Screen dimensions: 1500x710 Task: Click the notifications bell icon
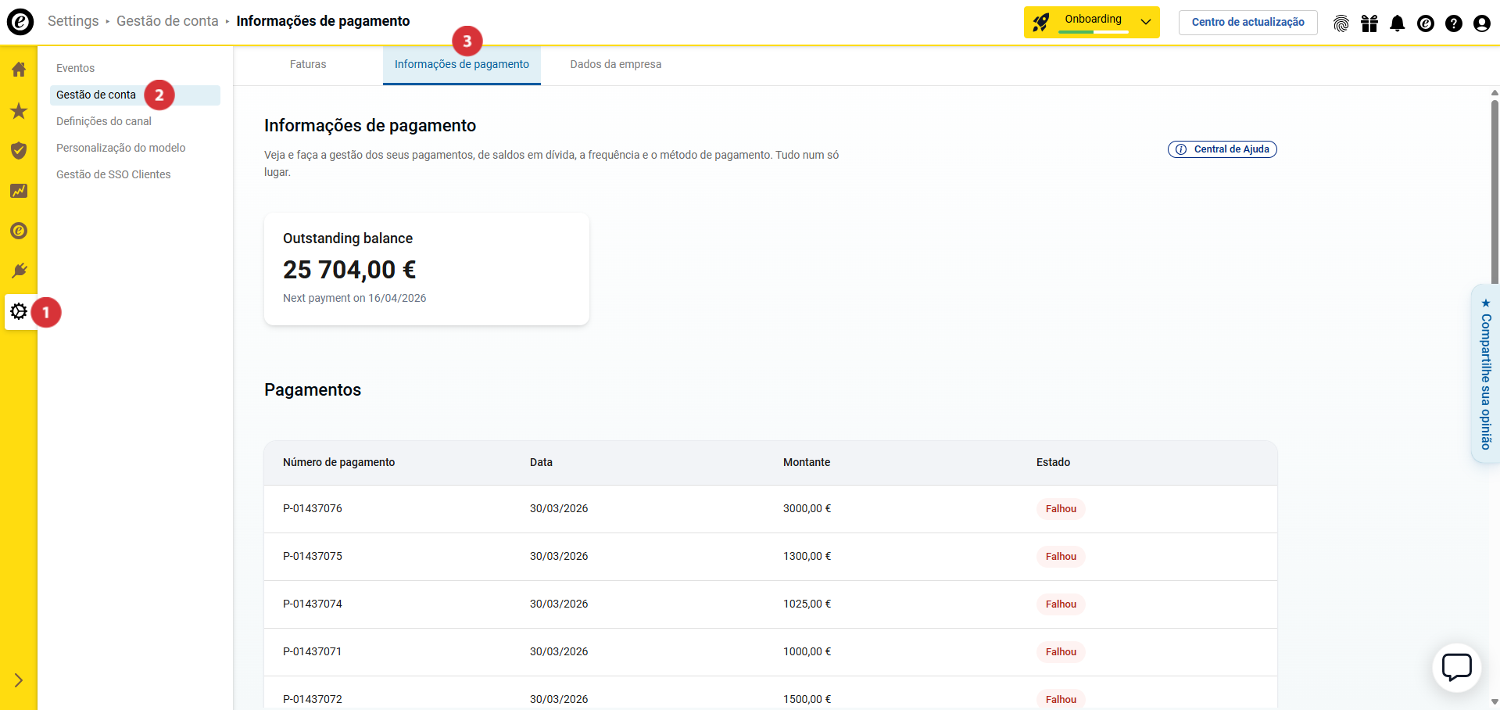coord(1397,23)
